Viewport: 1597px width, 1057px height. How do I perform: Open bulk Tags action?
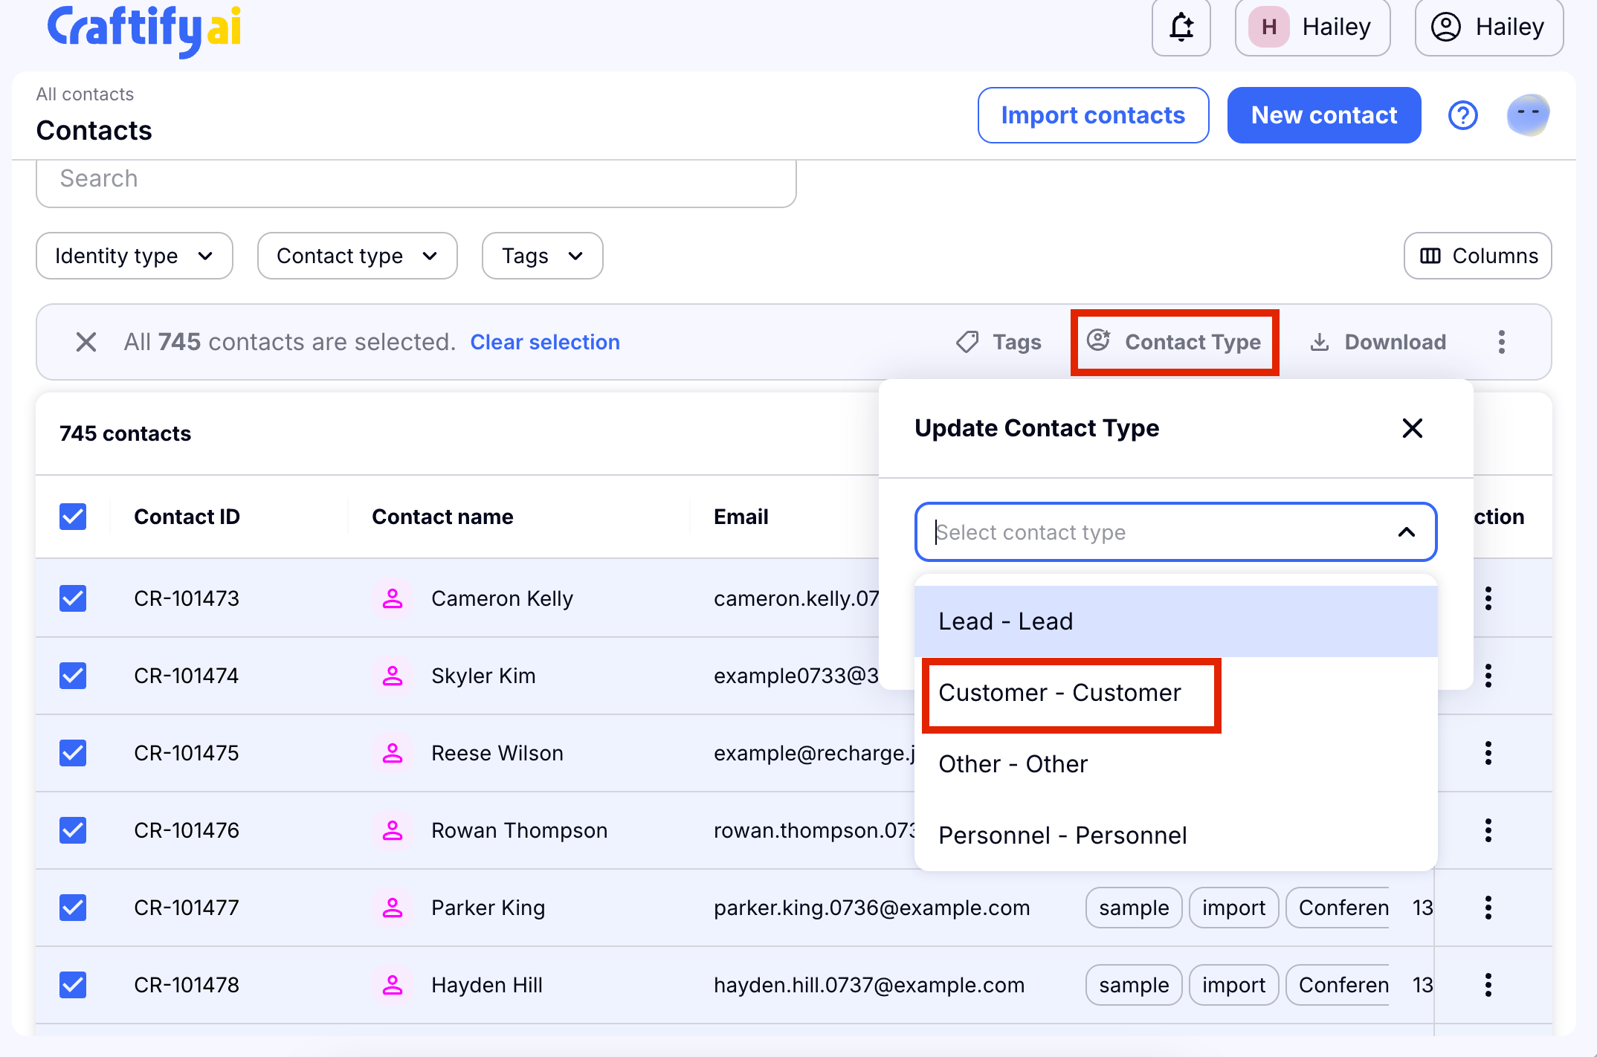[x=998, y=342]
